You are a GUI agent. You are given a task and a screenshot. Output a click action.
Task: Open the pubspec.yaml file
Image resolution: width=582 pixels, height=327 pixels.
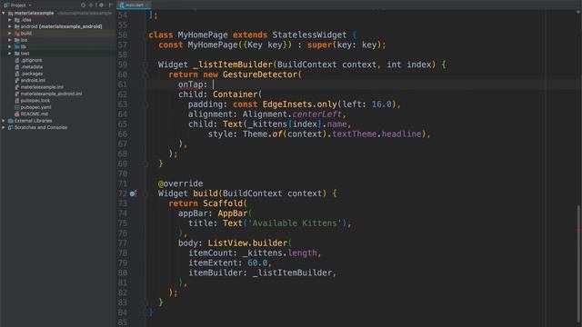click(35, 107)
